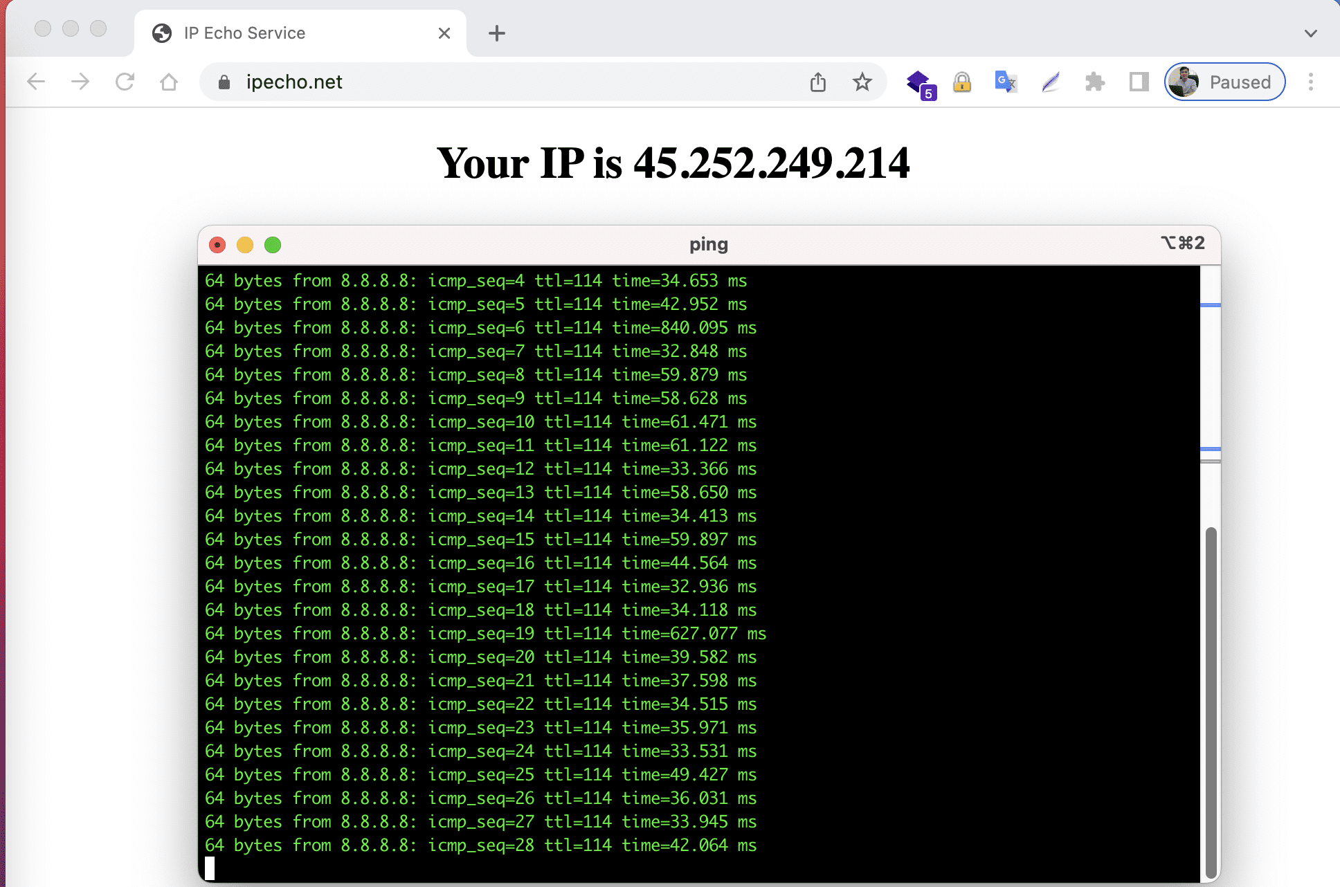
Task: Open Chrome's three-dot menu
Action: tap(1310, 82)
